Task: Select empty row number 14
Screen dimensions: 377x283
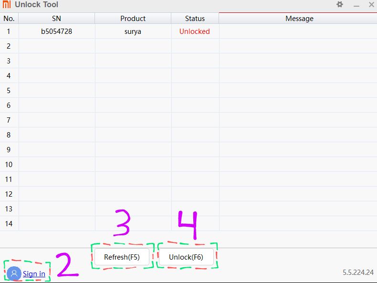Action: point(9,224)
